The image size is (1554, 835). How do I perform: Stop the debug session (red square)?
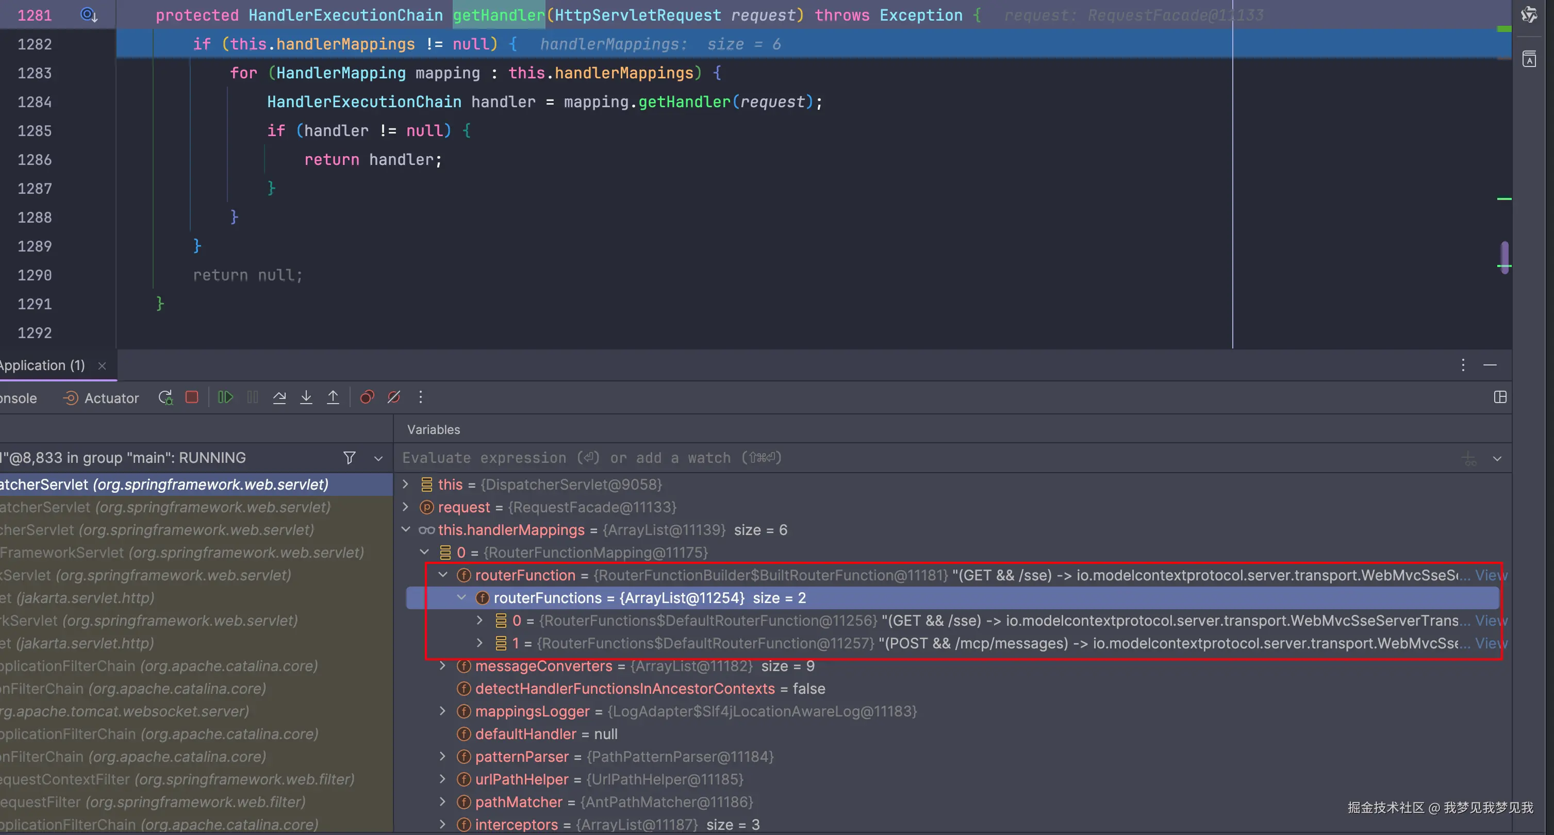tap(192, 397)
